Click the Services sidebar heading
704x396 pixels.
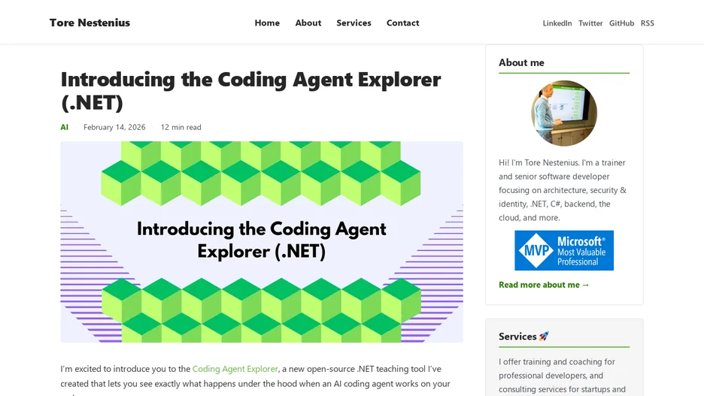[517, 337]
